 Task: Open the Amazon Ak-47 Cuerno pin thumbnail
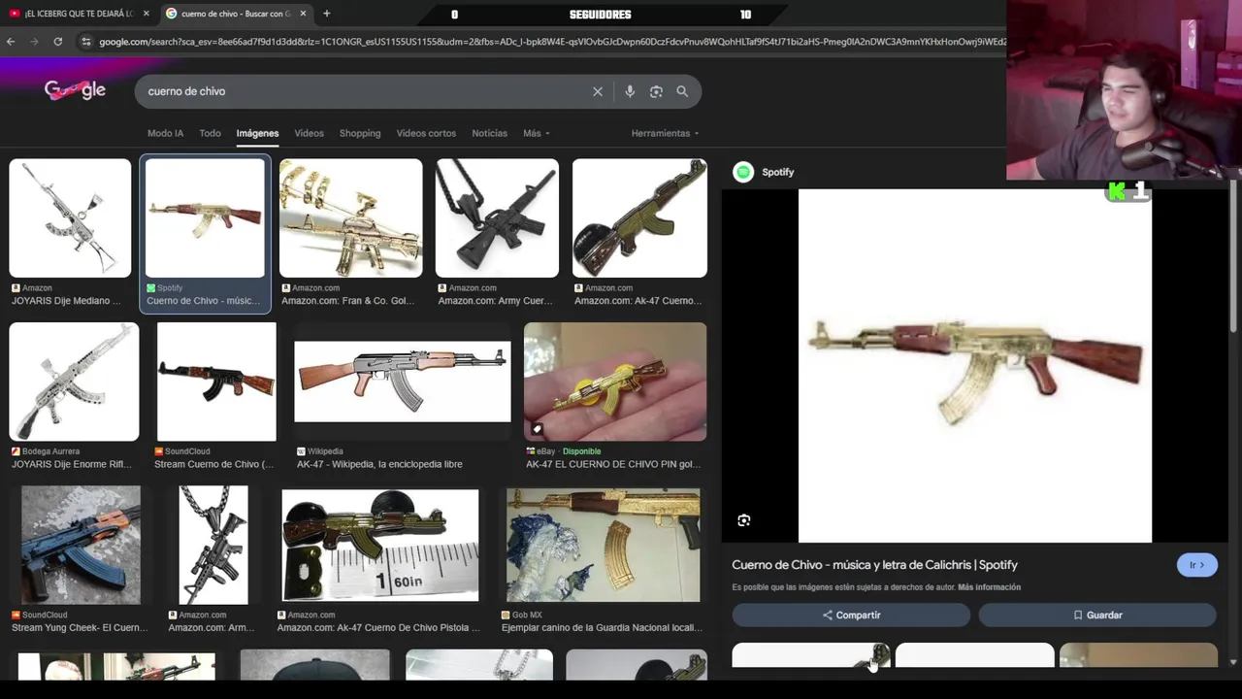[639, 218]
